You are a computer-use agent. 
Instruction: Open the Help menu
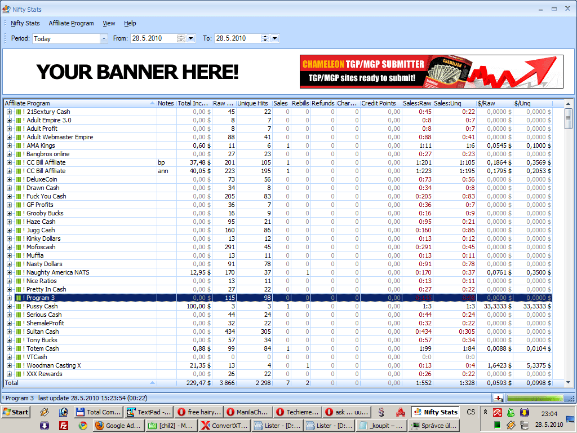(x=130, y=23)
